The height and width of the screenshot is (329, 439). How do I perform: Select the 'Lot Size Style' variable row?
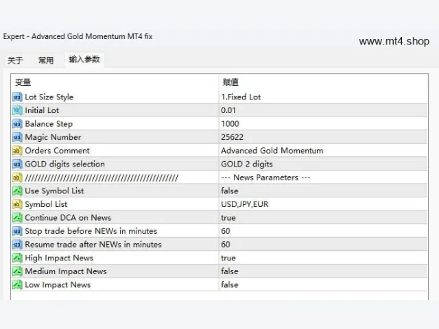[x=49, y=97]
